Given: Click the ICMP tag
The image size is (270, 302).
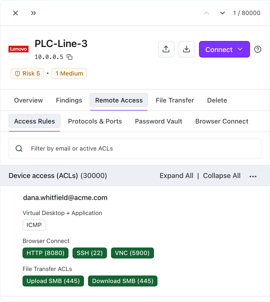Looking at the screenshot, I should point(34,225).
